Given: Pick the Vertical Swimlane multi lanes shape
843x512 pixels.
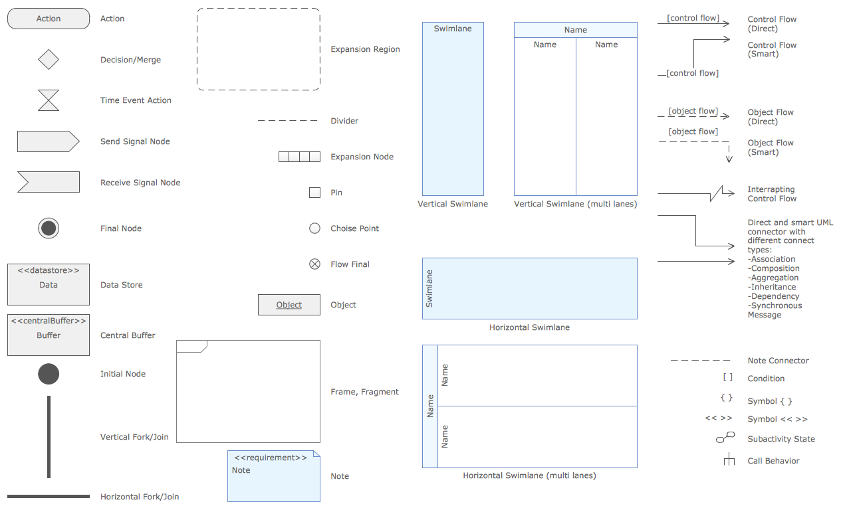Looking at the screenshot, I should [x=576, y=109].
